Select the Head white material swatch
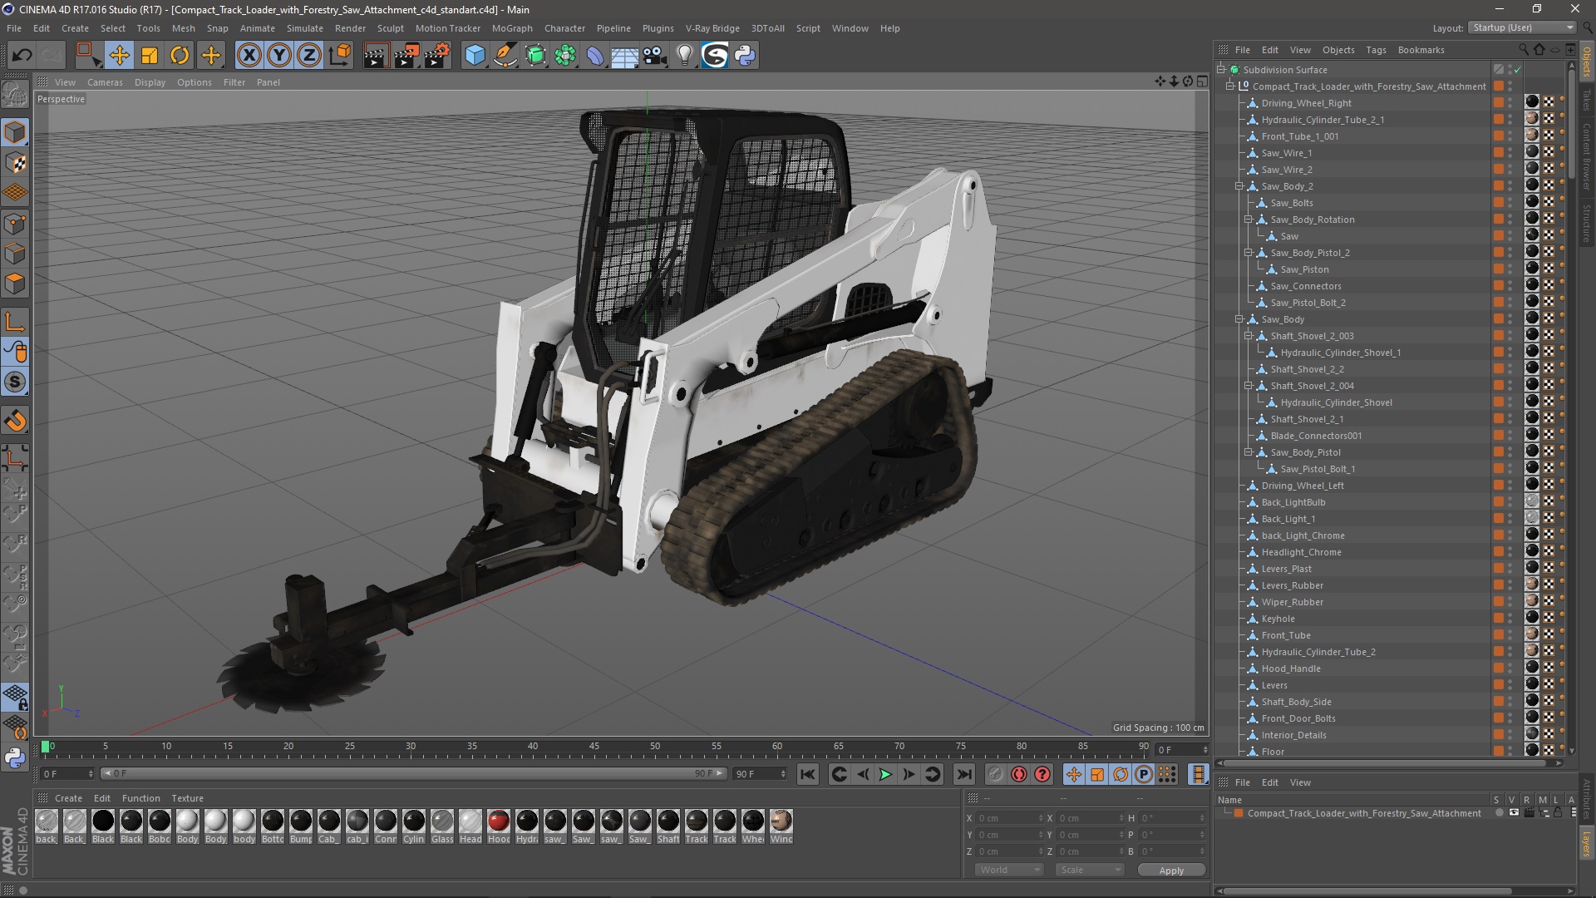 (x=470, y=826)
